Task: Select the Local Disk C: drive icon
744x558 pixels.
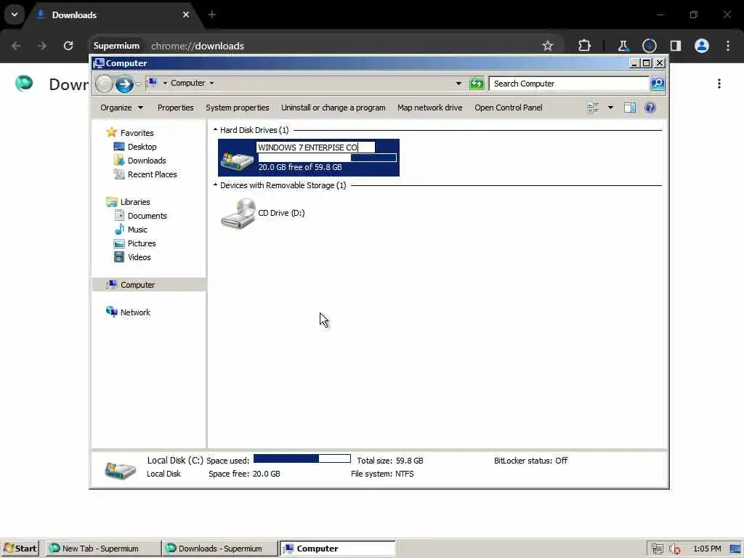Action: coord(238,161)
